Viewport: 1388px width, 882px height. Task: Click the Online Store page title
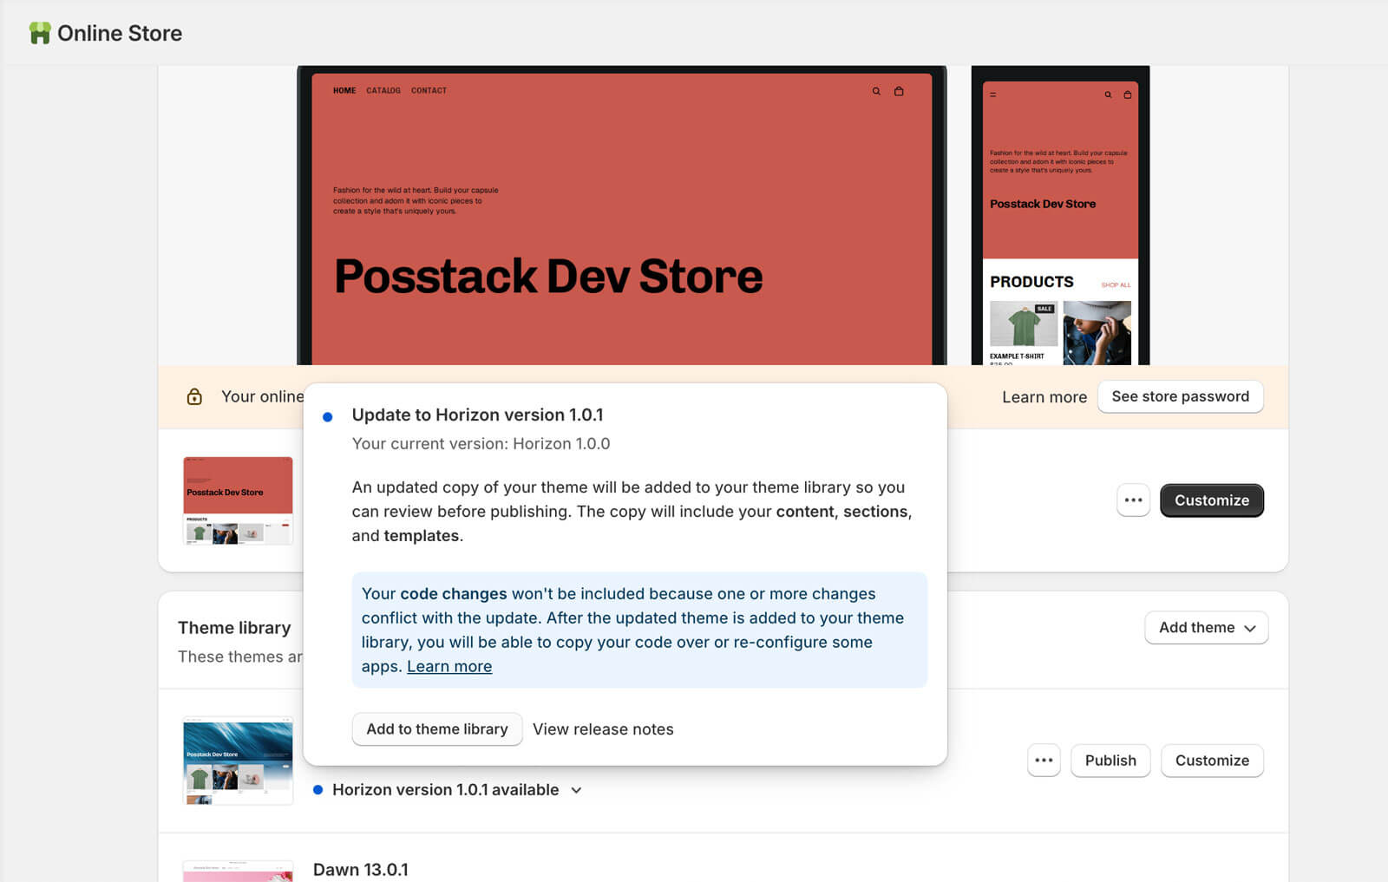[x=120, y=33]
